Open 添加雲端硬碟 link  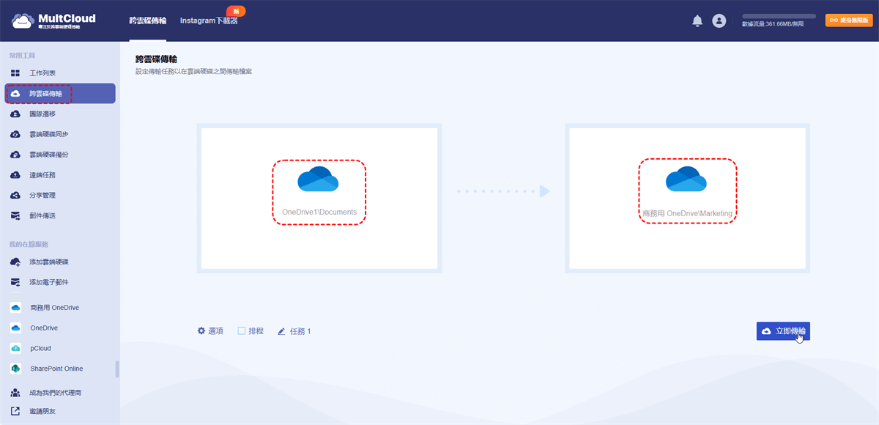[x=49, y=262]
